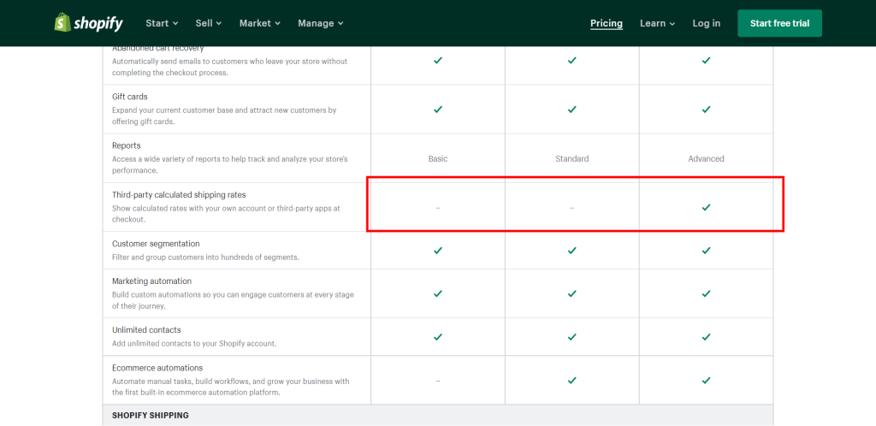
Task: Click the Shopify wordmark text
Action: [x=98, y=23]
